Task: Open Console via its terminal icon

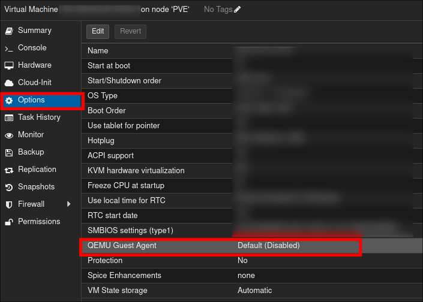Action: [x=9, y=48]
